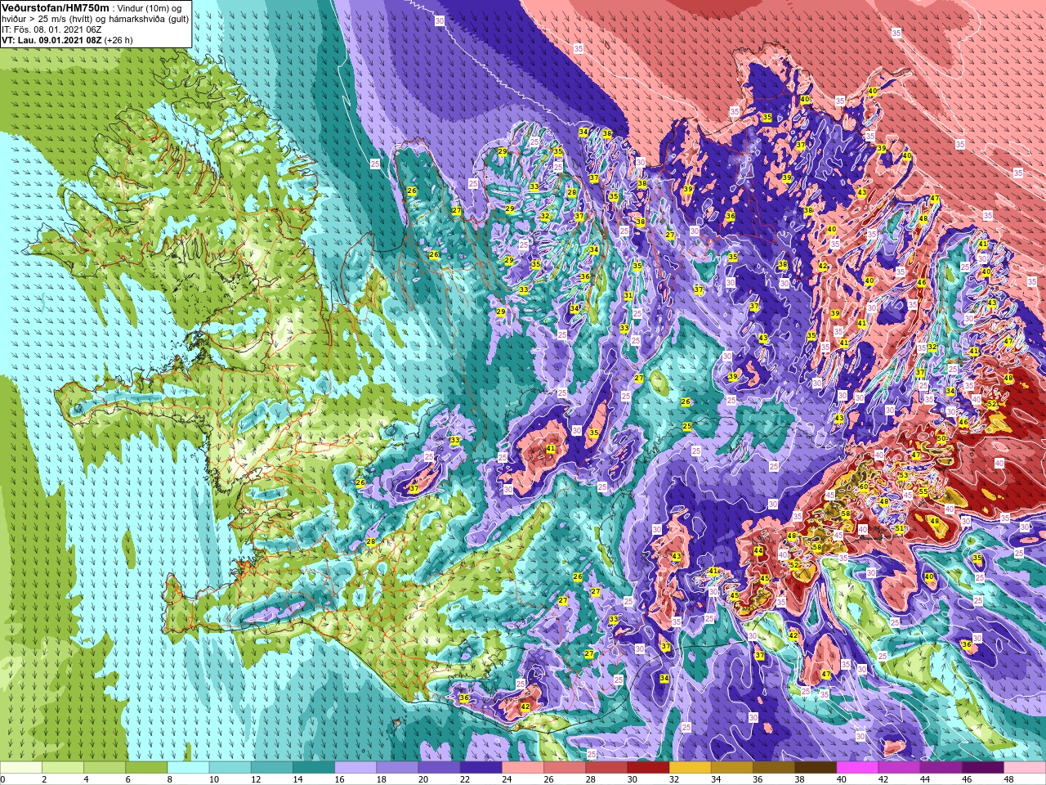Click the bold 'VT: Lau. 09.01.2021 08Z' text
1046x785 pixels.
tap(51, 40)
